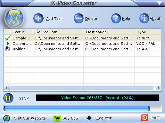Select the Completed To WMV task row
Screen dimensions: 165x123
pyautogui.click(x=83, y=38)
